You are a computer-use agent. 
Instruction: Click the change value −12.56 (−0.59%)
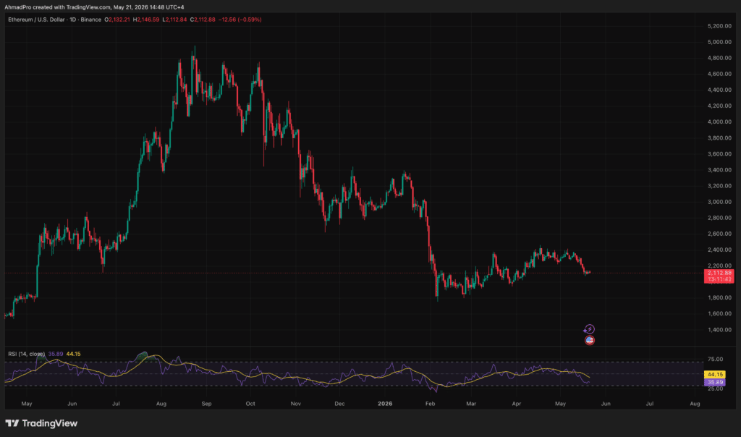point(240,20)
